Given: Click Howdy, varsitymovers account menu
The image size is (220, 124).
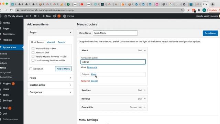Looking at the screenshot, I should pyautogui.click(x=207, y=16).
